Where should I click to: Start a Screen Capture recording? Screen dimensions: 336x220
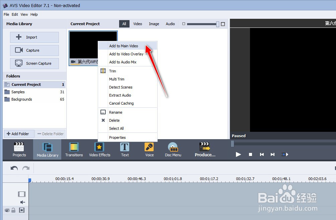[x=34, y=63]
